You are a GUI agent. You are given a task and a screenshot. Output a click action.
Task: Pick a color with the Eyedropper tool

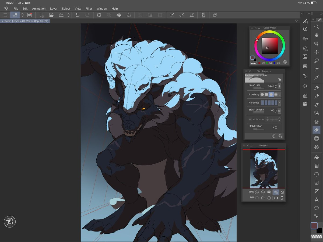(x=316, y=77)
